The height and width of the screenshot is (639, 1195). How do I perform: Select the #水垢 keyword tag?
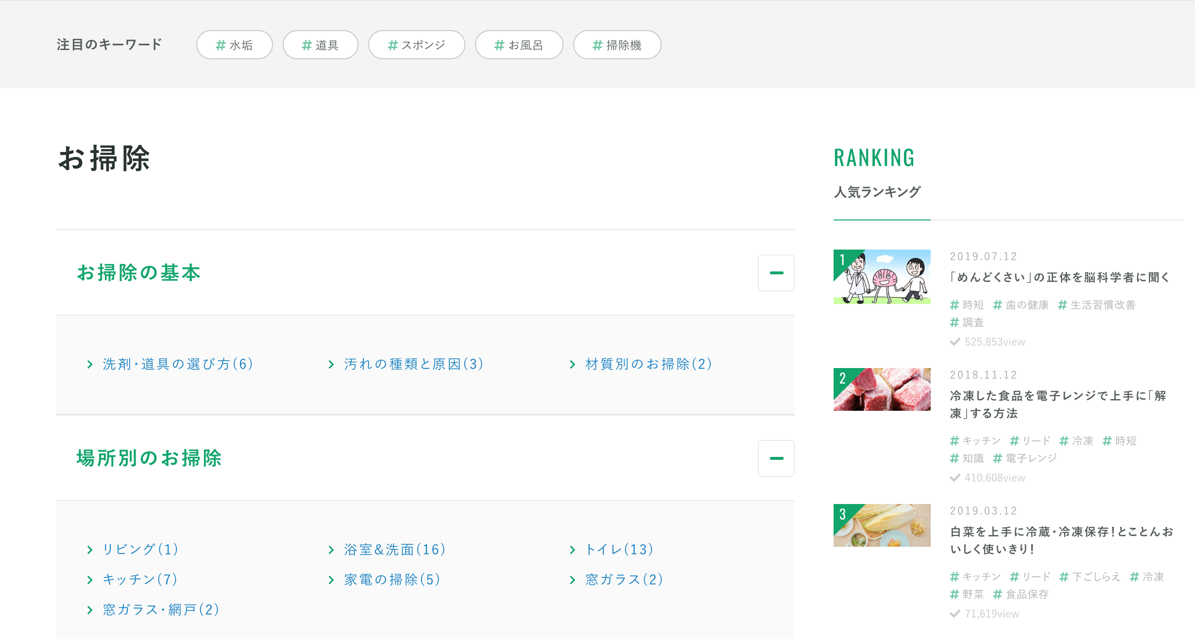pos(234,45)
